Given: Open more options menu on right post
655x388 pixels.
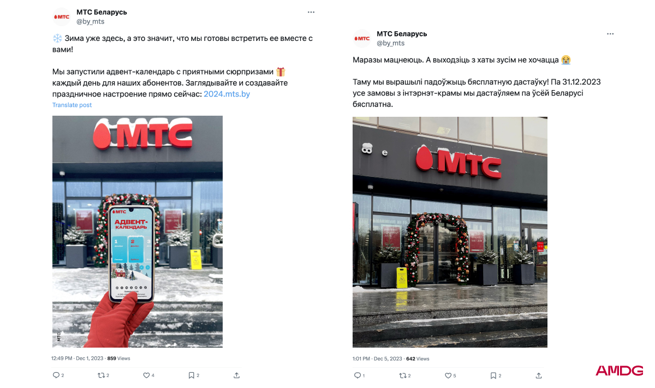Looking at the screenshot, I should (x=610, y=34).
